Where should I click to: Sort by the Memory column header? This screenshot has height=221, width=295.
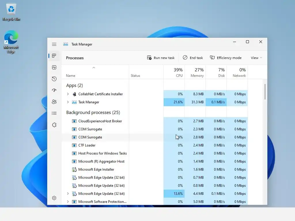[195, 72]
